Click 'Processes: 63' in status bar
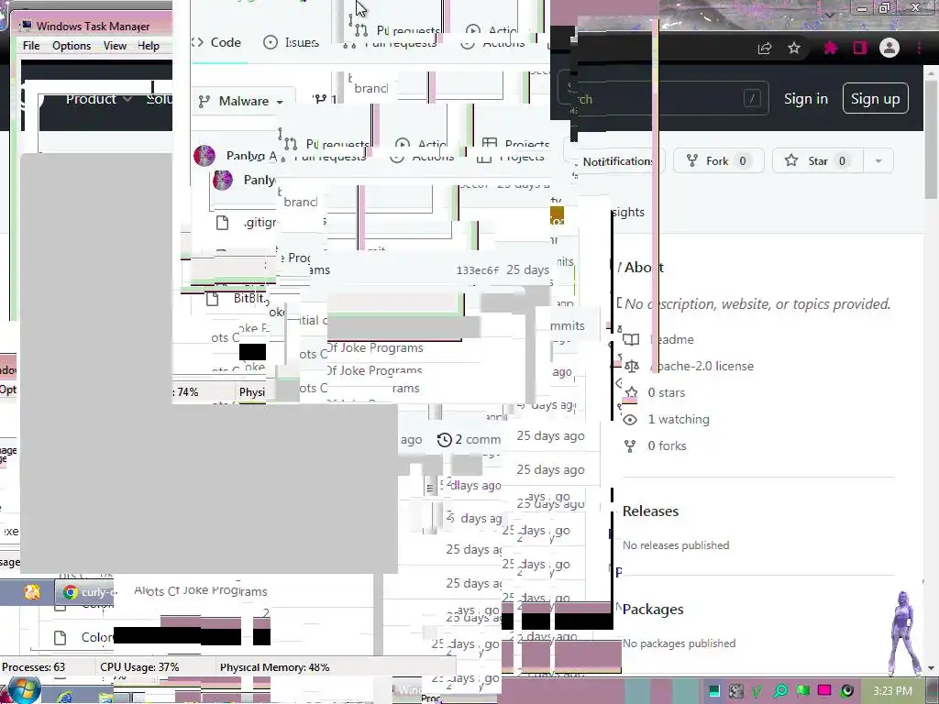 34,667
